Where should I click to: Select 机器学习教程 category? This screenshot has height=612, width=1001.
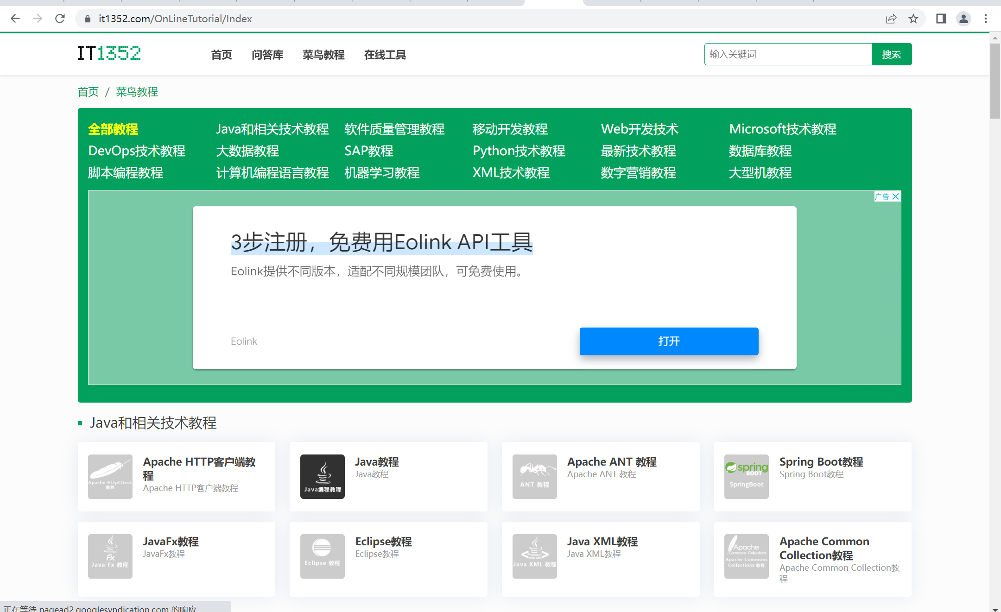pyautogui.click(x=382, y=173)
